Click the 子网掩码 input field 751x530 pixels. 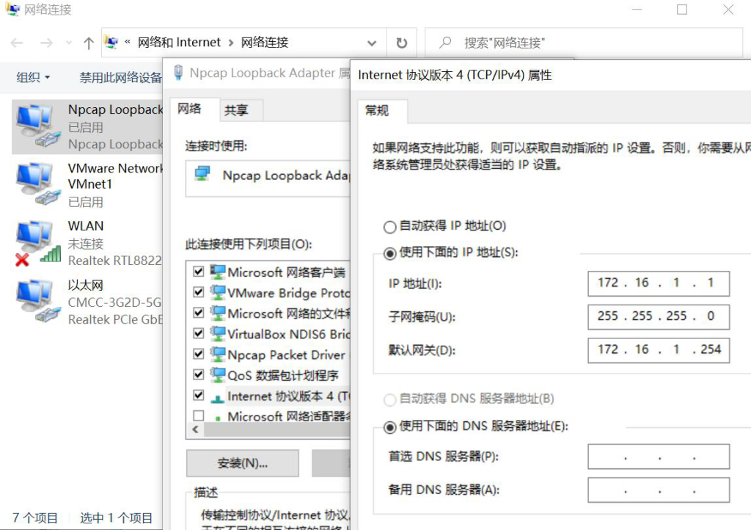[x=659, y=317]
